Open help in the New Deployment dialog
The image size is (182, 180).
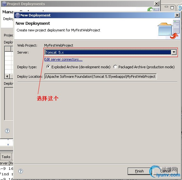(x=21, y=171)
